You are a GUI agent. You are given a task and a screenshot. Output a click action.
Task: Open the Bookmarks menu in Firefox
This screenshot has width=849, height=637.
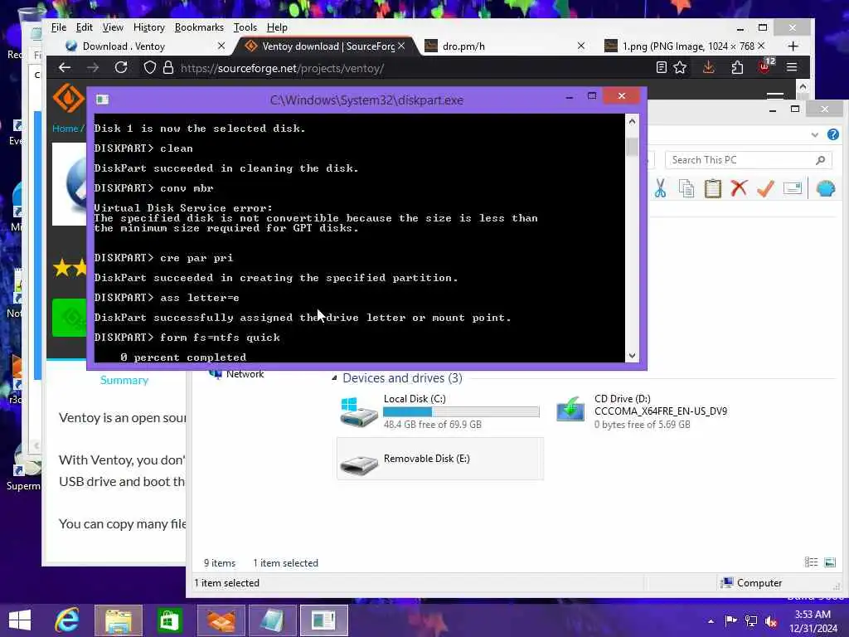pos(199,27)
